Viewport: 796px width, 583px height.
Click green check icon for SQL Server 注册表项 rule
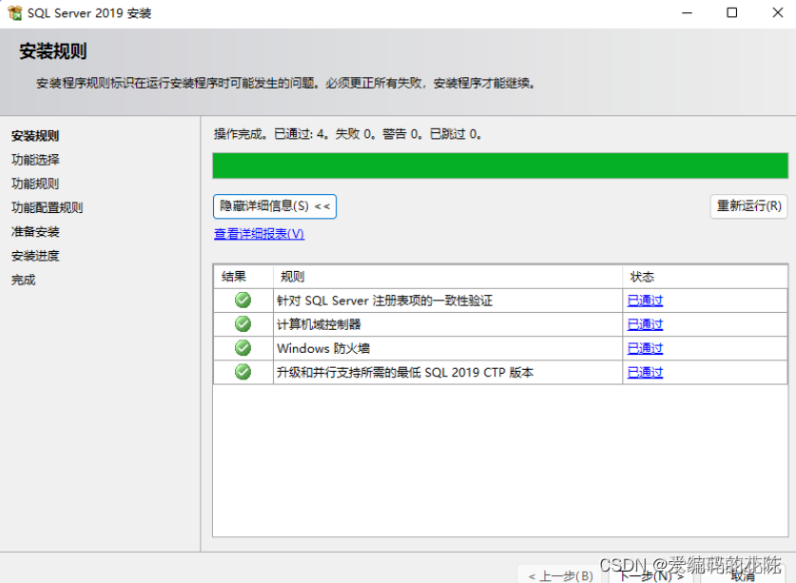pyautogui.click(x=243, y=301)
